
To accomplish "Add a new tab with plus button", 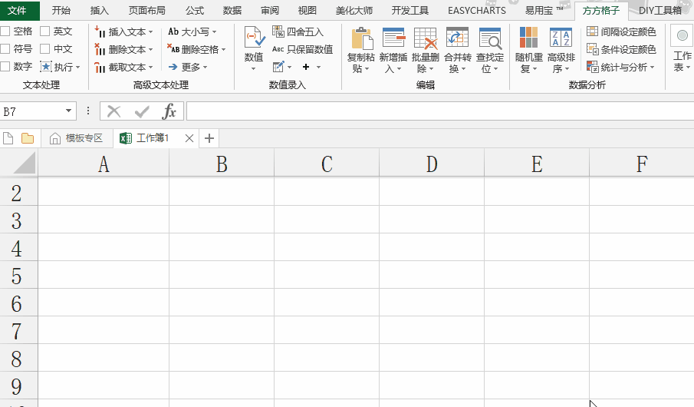I will (209, 138).
